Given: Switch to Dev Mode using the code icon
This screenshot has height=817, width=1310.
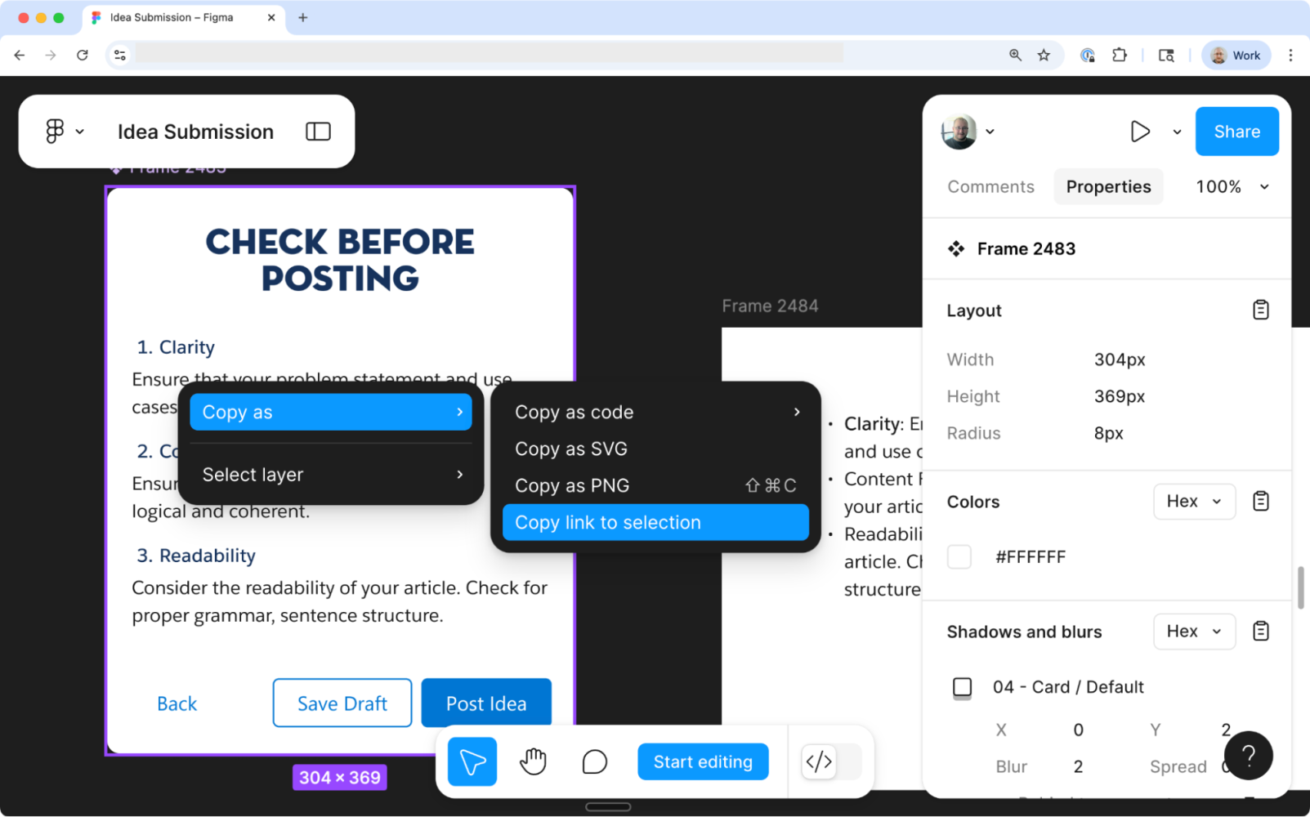Looking at the screenshot, I should (x=820, y=761).
